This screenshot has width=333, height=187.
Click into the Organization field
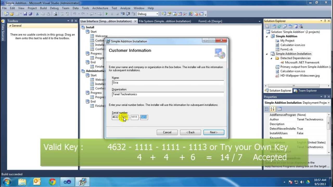tap(168, 94)
